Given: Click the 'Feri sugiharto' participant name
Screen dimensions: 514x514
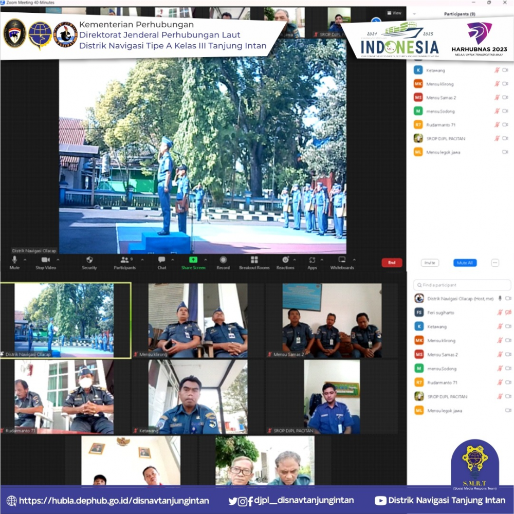Looking at the screenshot, I should pyautogui.click(x=440, y=313).
